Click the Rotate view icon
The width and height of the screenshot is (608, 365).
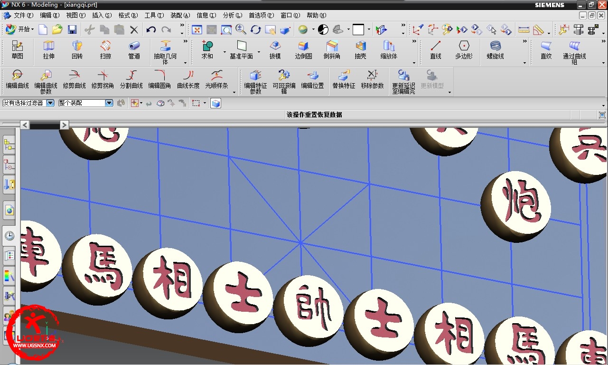click(256, 30)
